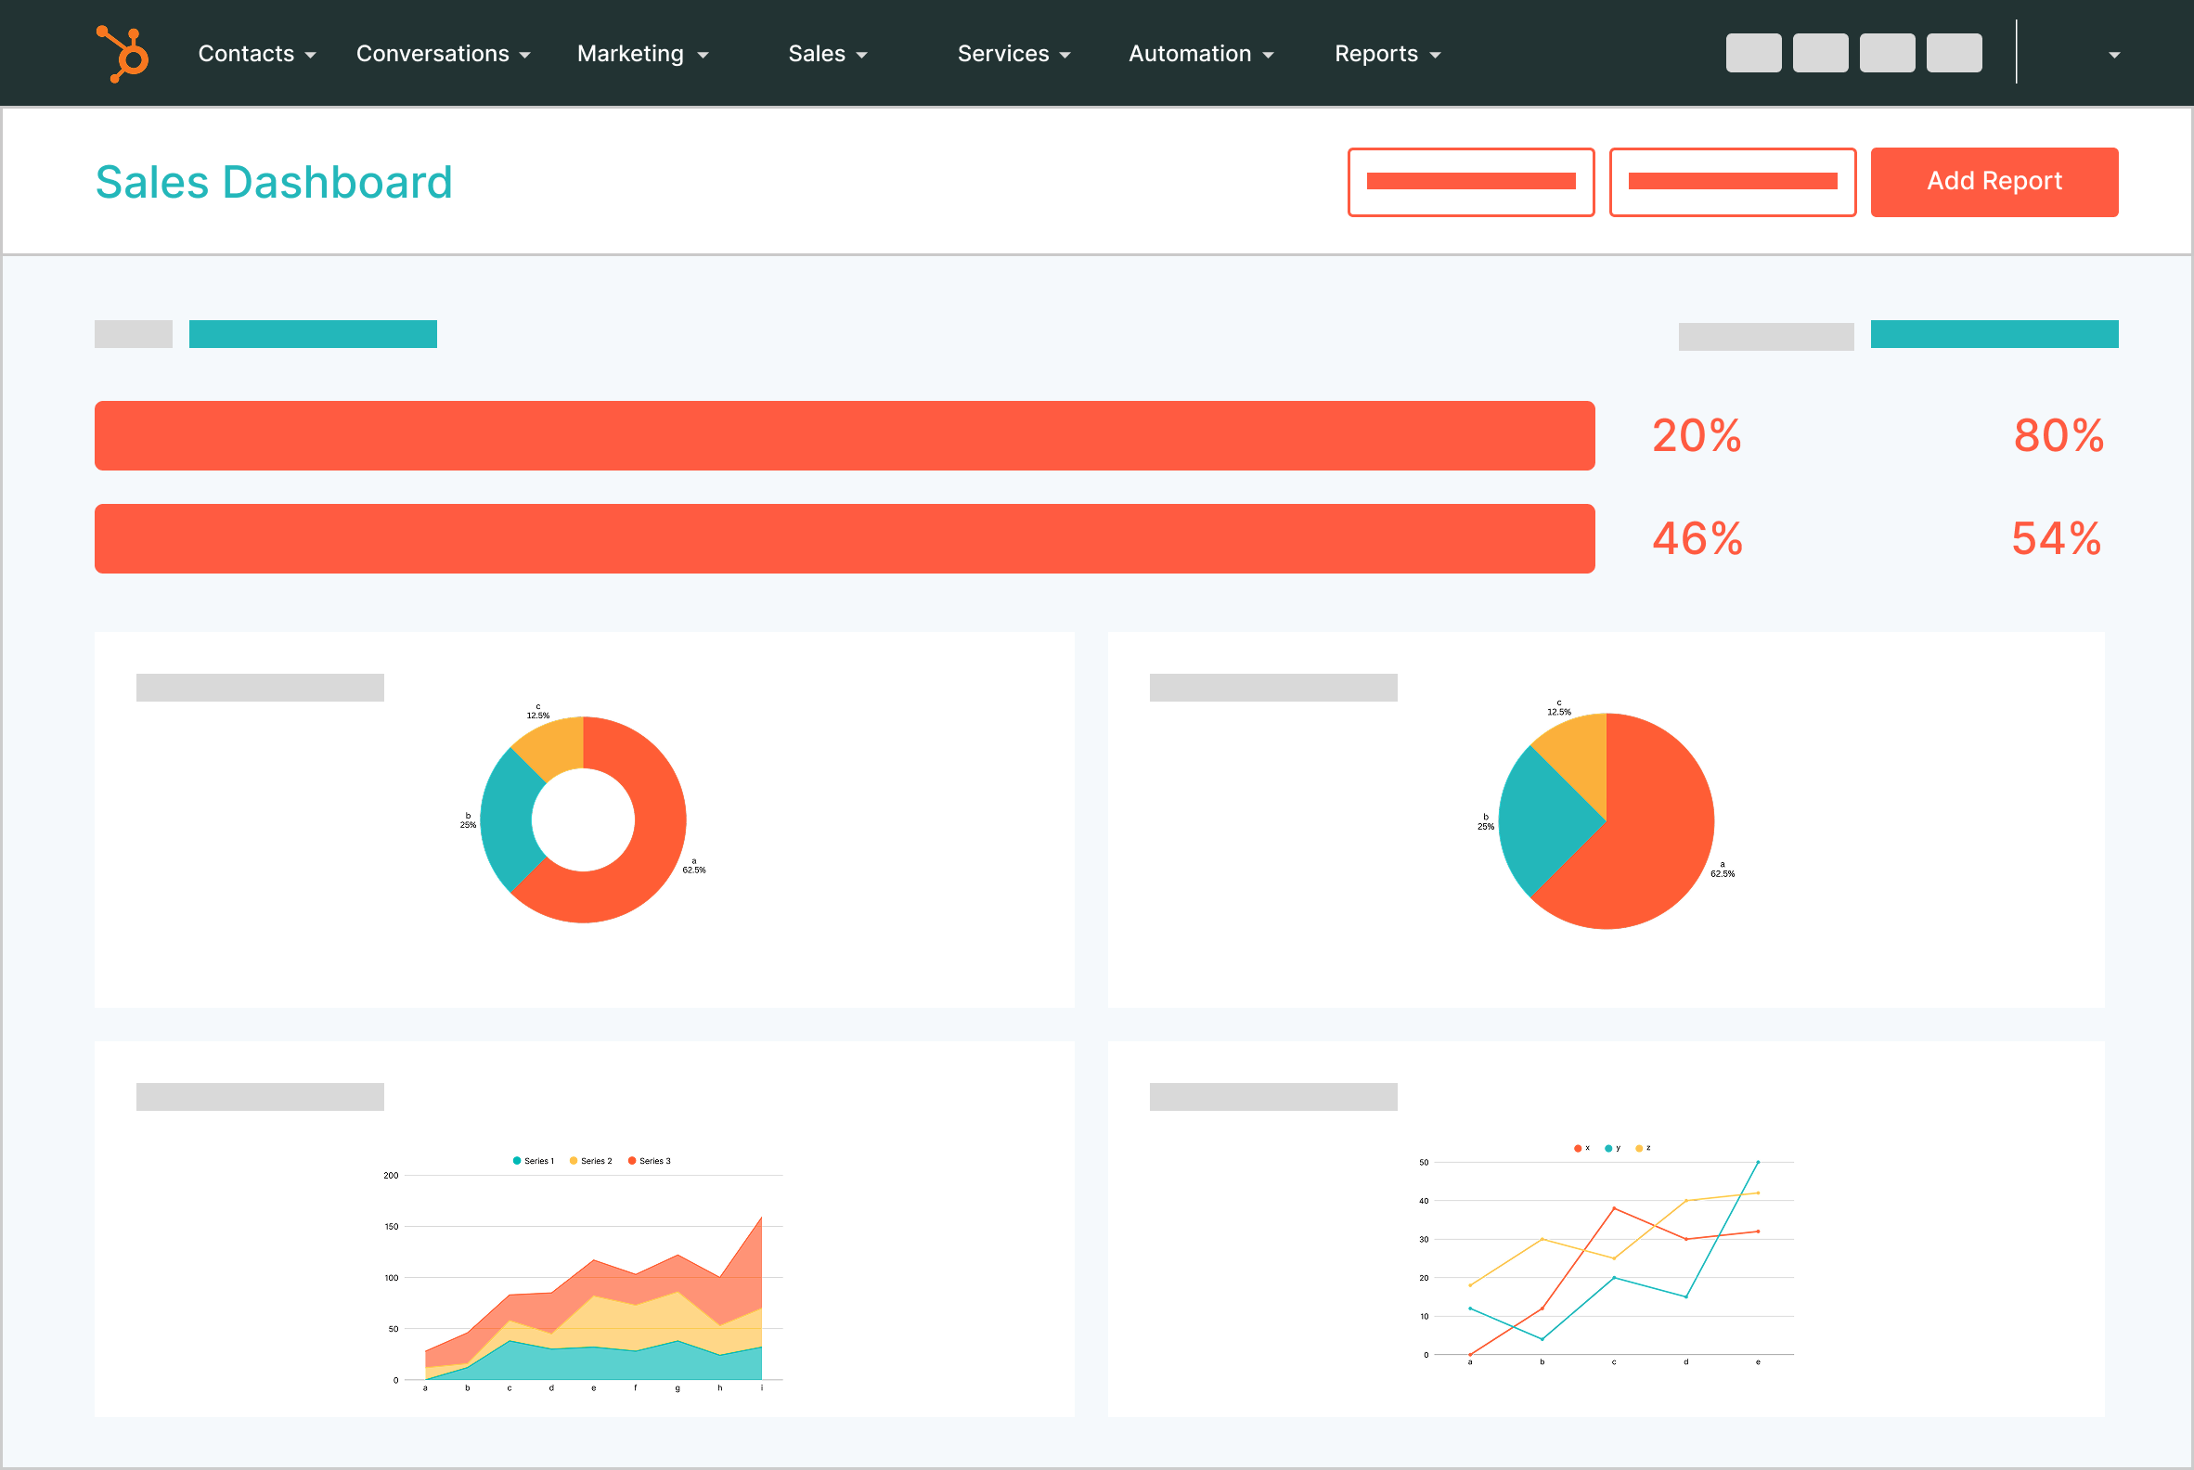The image size is (2194, 1470).
Task: Click the Series 3 legend dot
Action: (x=631, y=1160)
